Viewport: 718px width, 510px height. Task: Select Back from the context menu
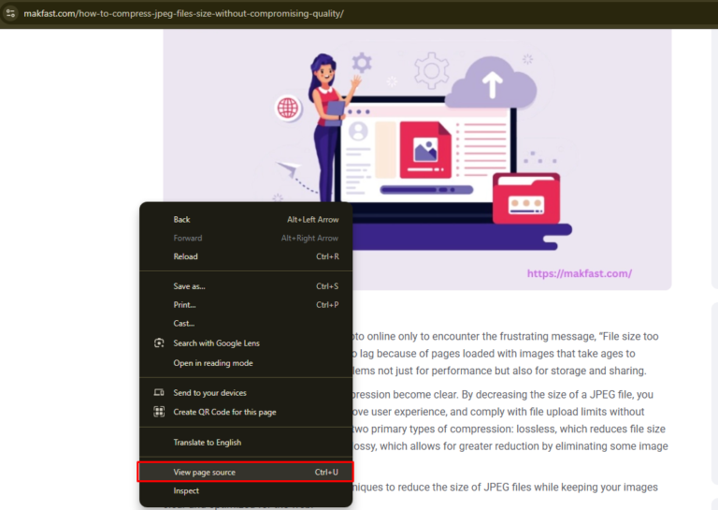[x=181, y=220]
